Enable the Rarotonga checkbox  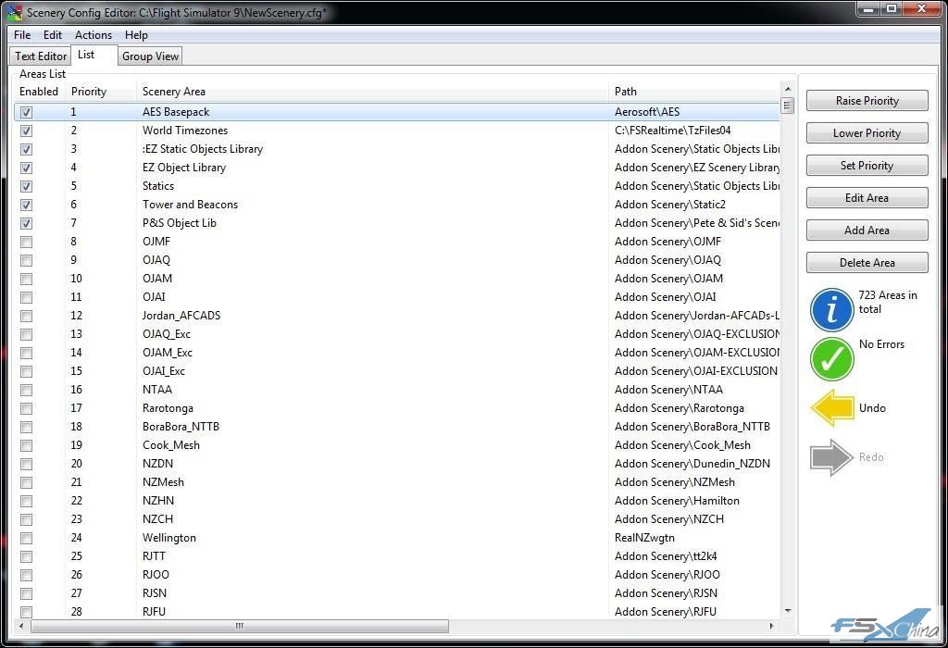tap(26, 408)
